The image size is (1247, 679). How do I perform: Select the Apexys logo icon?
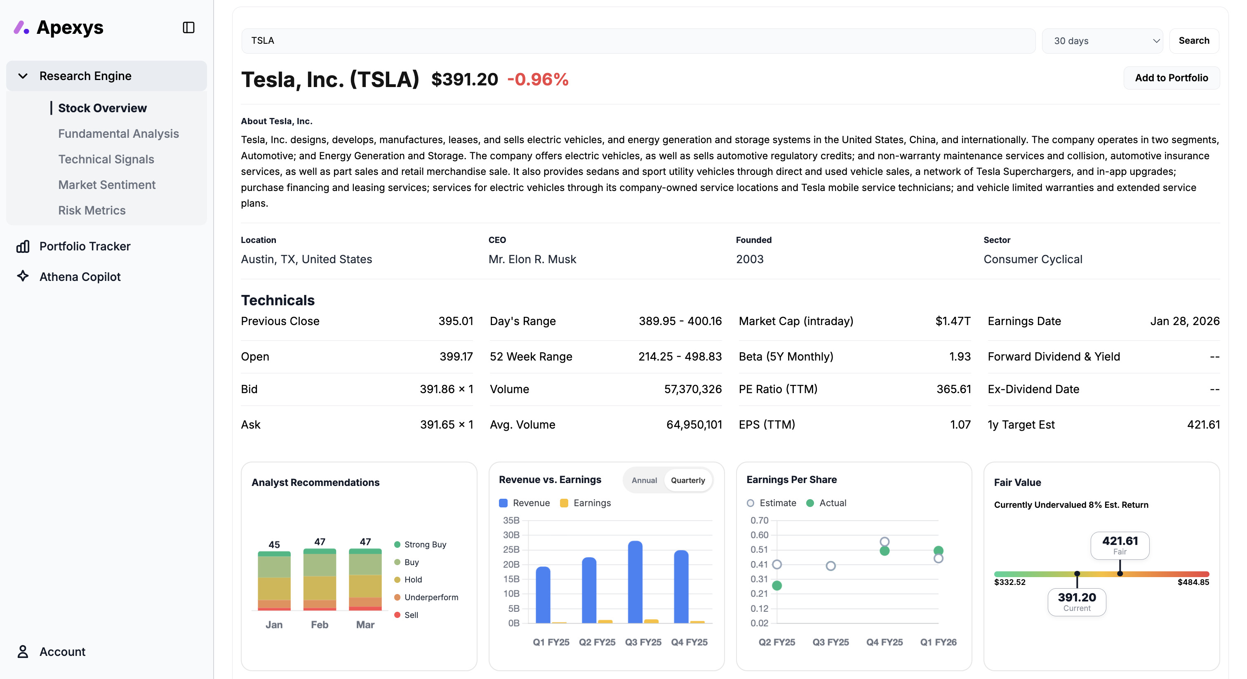[21, 28]
